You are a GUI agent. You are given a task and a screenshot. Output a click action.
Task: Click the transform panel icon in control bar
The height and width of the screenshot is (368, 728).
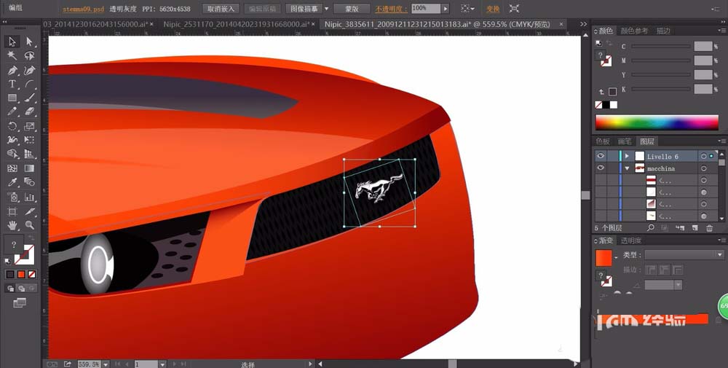pos(514,8)
